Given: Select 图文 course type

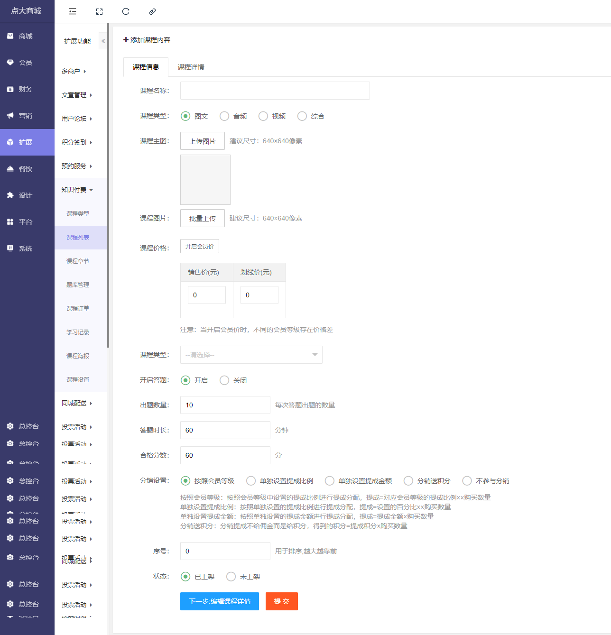Looking at the screenshot, I should coord(185,116).
